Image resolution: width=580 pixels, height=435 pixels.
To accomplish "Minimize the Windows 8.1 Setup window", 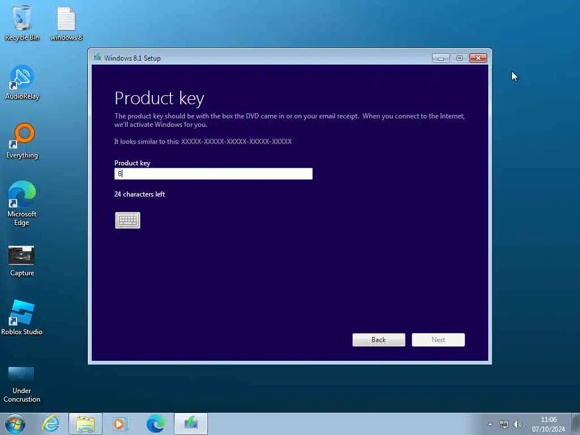I will [441, 58].
